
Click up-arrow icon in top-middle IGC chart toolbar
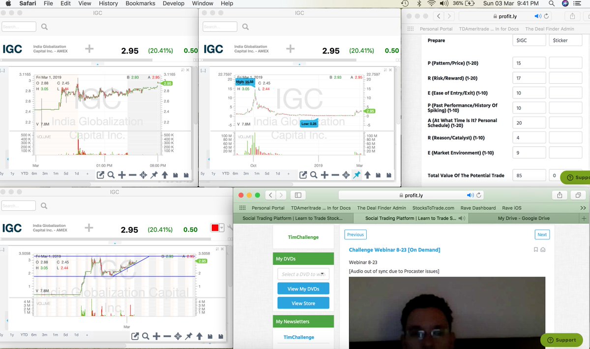367,175
